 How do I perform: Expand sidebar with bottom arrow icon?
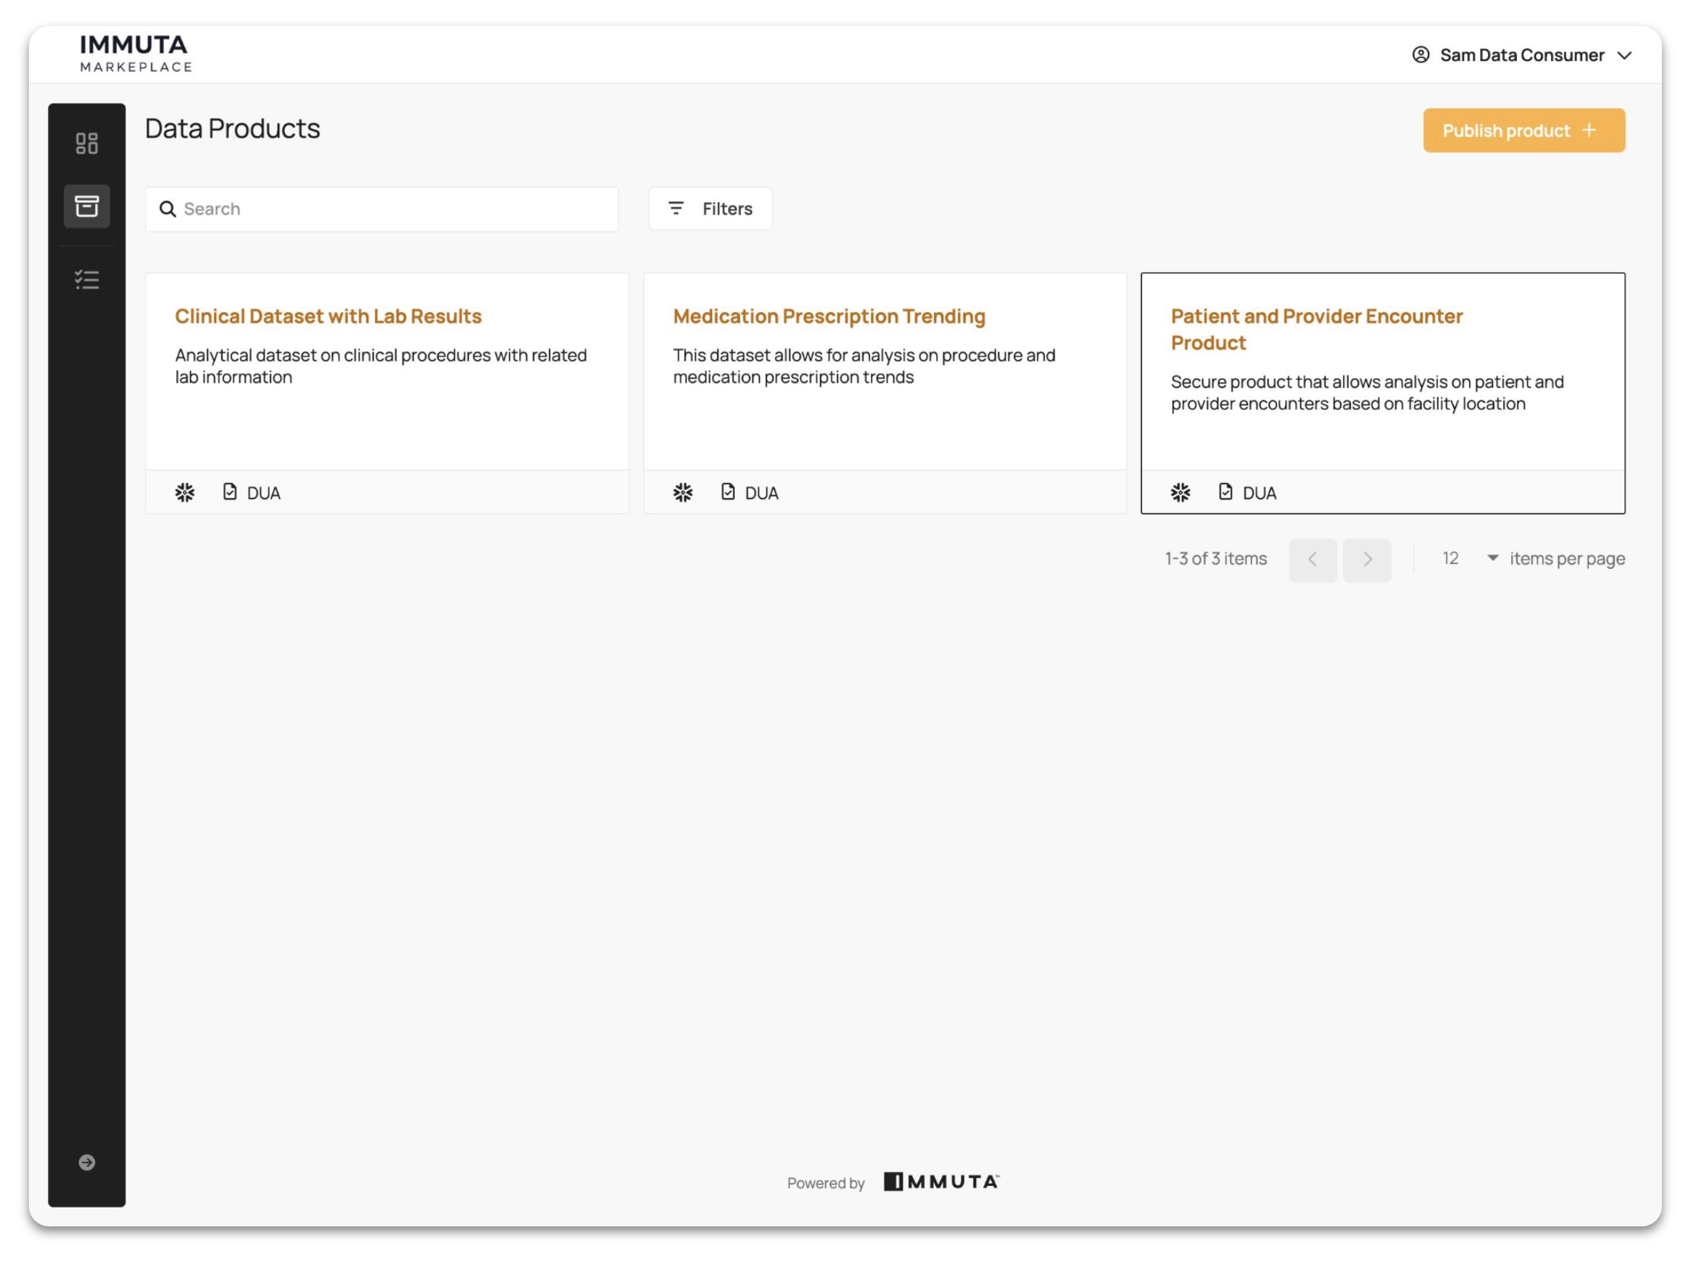tap(87, 1163)
